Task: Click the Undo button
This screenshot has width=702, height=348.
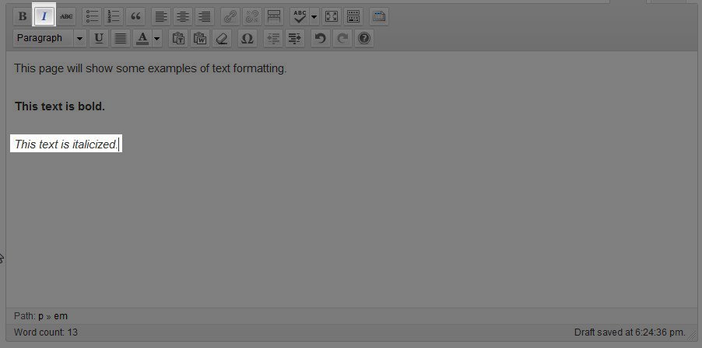Action: pyautogui.click(x=320, y=38)
